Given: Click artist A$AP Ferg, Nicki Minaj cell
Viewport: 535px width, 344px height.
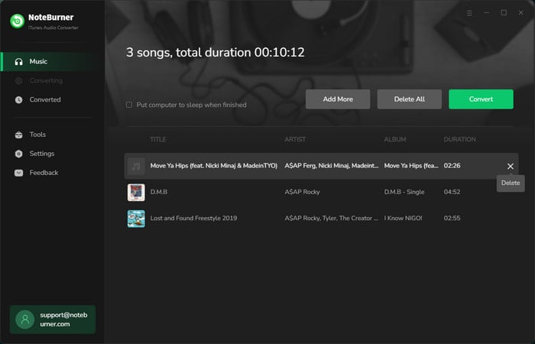Looking at the screenshot, I should pyautogui.click(x=331, y=166).
